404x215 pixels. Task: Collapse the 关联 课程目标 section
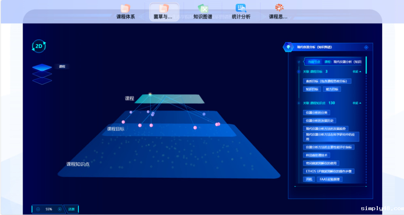357,71
